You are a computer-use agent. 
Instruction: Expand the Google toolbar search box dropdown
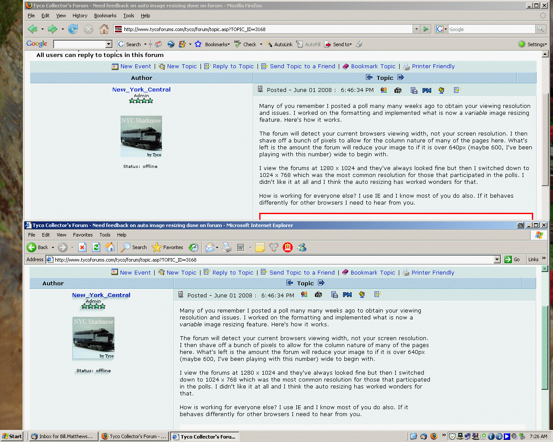[x=109, y=44]
